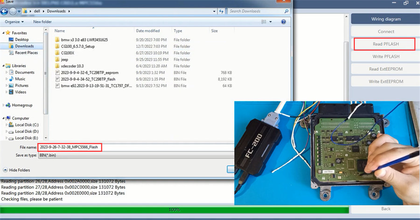Open the Save as type combo box

[x=136, y=155]
